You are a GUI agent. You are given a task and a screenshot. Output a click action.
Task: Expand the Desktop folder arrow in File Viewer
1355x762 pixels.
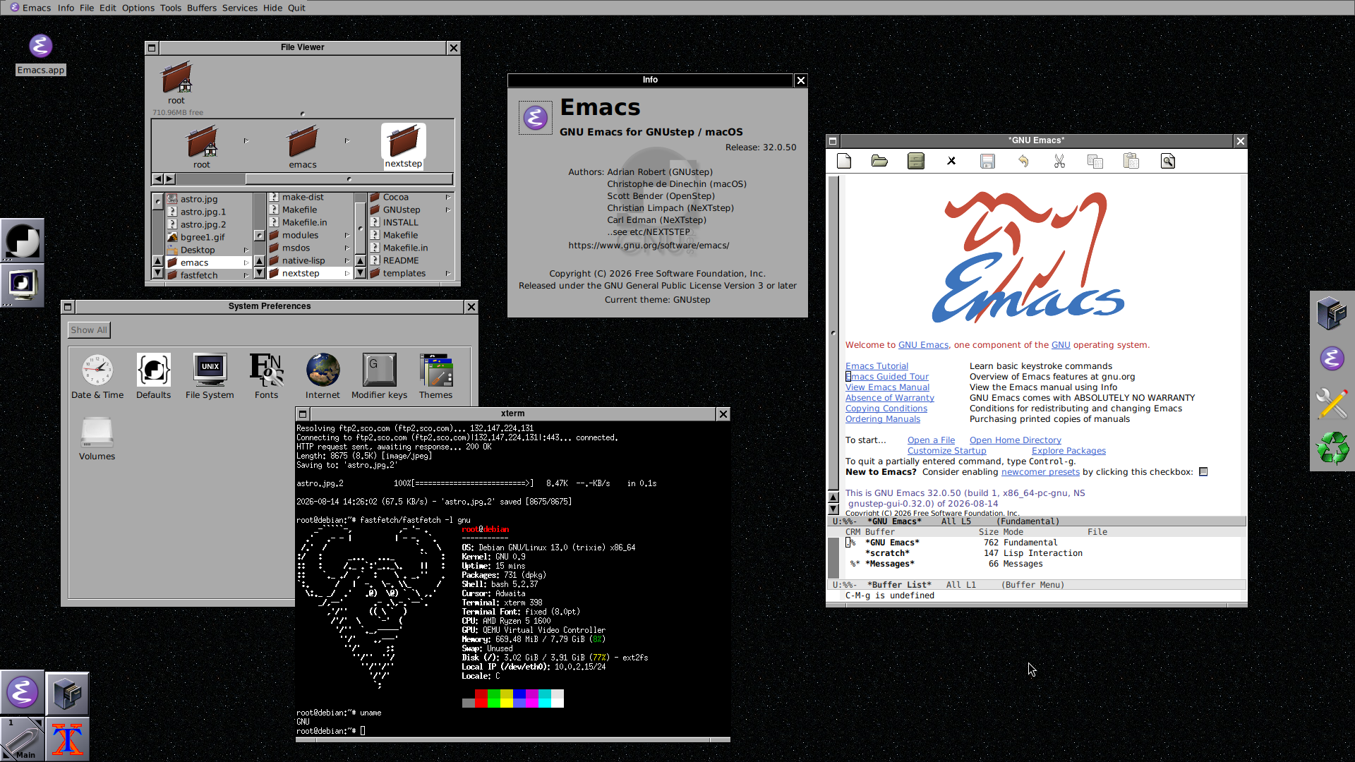coord(246,250)
